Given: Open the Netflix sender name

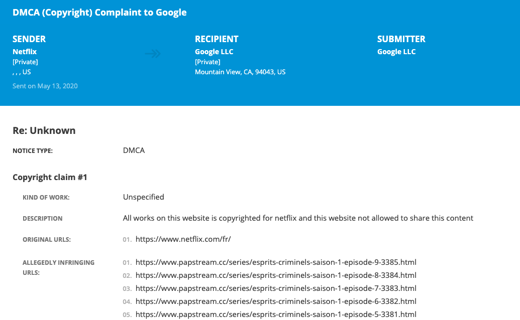Looking at the screenshot, I should tap(25, 52).
